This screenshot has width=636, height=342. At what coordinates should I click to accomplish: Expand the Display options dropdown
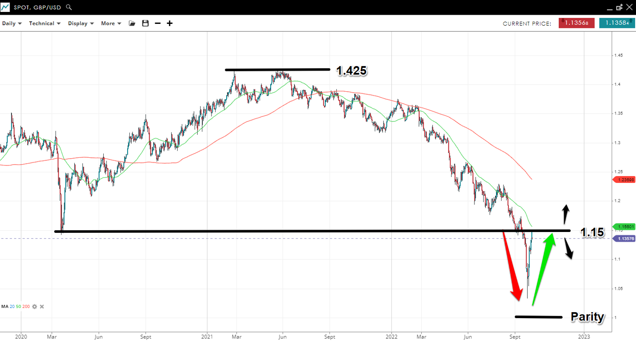[x=81, y=23]
